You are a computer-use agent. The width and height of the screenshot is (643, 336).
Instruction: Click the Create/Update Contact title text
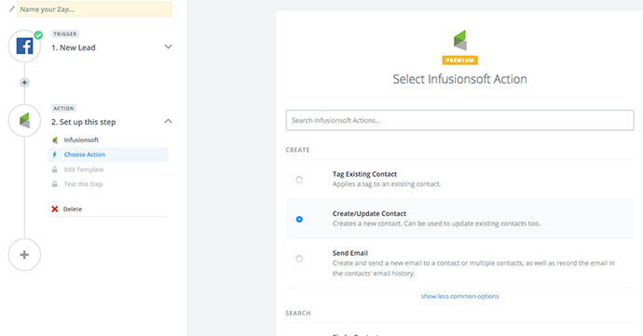point(369,213)
